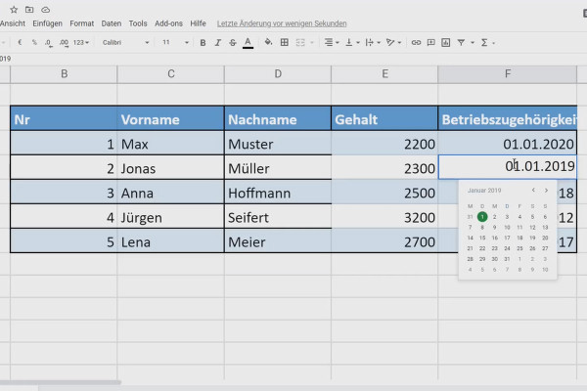Select column E header
This screenshot has width=587, height=391.
point(384,74)
